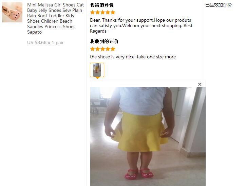245x186 pixels.
Task: Click the fifth star under 我收到的评价
Action: pos(113,49)
